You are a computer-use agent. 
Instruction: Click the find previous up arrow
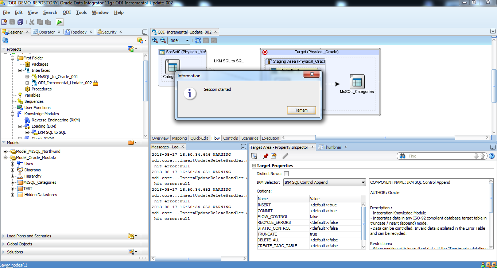point(482,156)
